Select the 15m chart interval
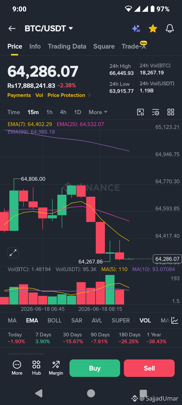The height and width of the screenshot is (405, 182). [33, 112]
